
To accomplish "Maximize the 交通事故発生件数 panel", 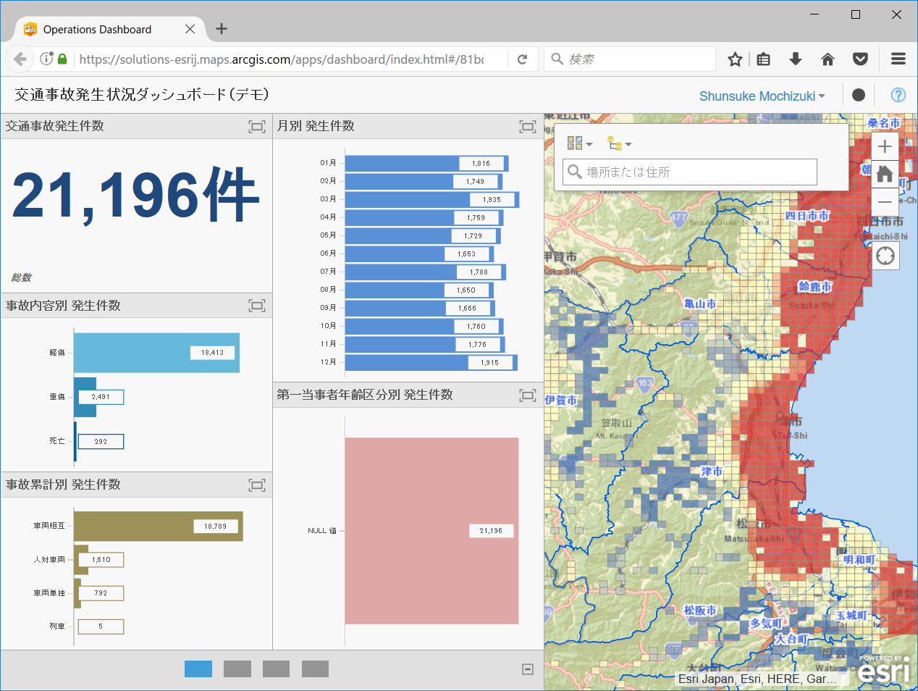I will 256,127.
